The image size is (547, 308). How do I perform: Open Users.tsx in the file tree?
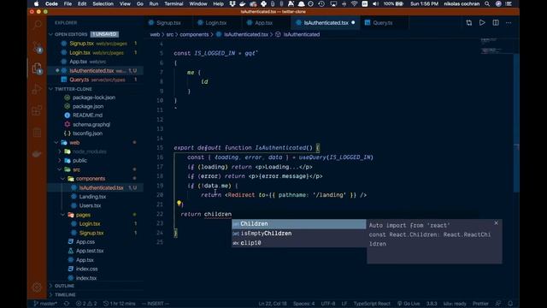(x=90, y=205)
